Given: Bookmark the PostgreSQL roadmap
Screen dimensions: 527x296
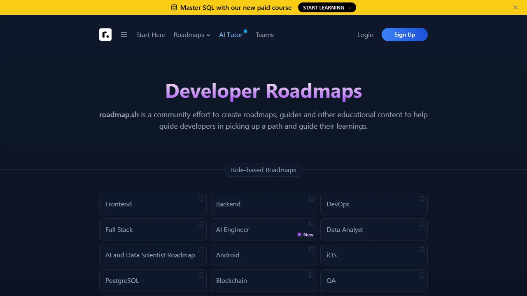Looking at the screenshot, I should click(201, 275).
